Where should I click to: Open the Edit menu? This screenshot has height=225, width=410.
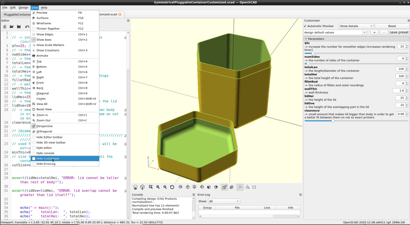click(13, 8)
